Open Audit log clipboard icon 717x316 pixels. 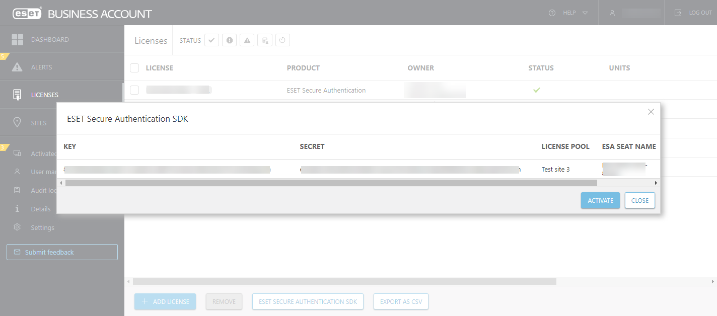click(18, 190)
